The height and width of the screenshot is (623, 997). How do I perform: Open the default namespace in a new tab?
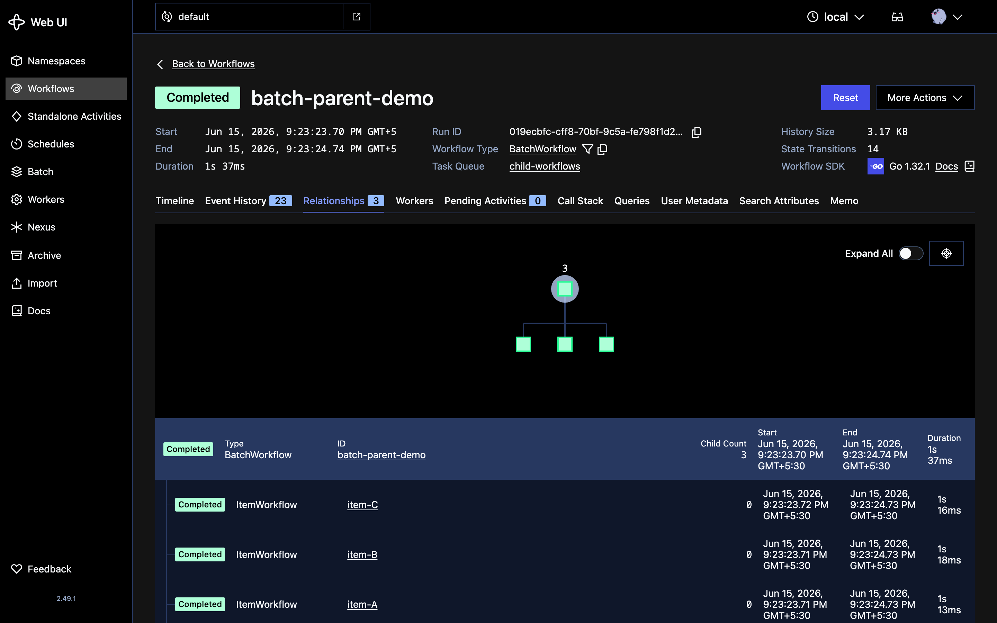356,17
